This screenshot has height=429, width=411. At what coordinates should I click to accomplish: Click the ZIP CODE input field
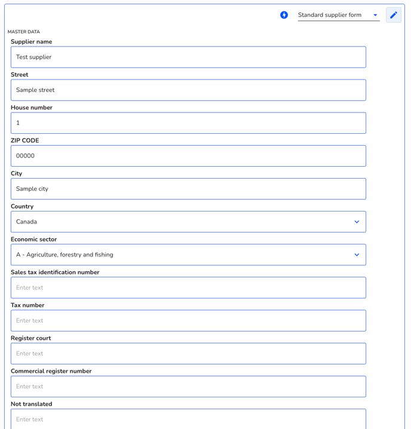188,156
